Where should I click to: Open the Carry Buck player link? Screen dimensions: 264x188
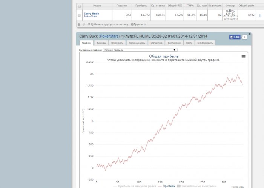[x=91, y=14]
